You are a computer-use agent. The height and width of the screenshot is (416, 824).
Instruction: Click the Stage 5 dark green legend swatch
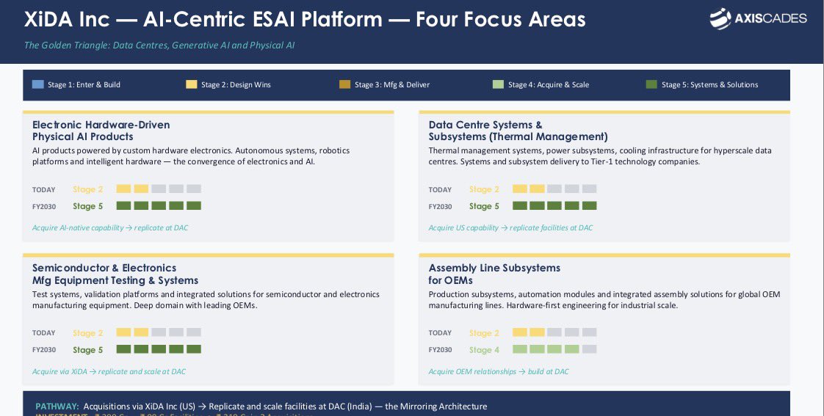[651, 84]
